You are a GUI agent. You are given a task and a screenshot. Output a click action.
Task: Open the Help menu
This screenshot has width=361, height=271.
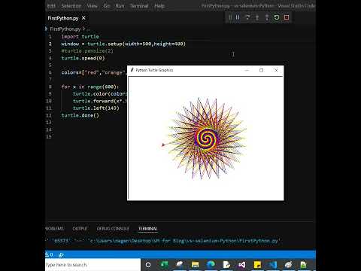159,6
